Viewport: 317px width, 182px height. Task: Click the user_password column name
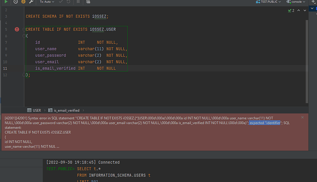[51, 55]
